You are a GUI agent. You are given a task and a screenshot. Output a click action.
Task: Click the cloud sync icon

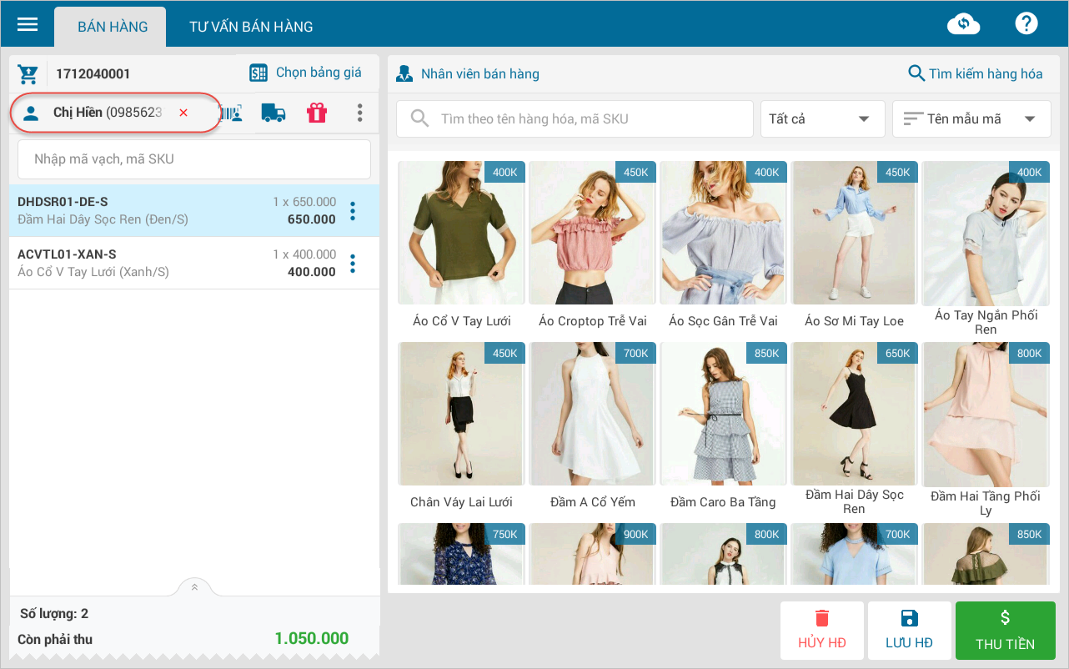963,24
